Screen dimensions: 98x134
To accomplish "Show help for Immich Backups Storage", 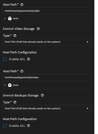I will [x=42, y=95].
